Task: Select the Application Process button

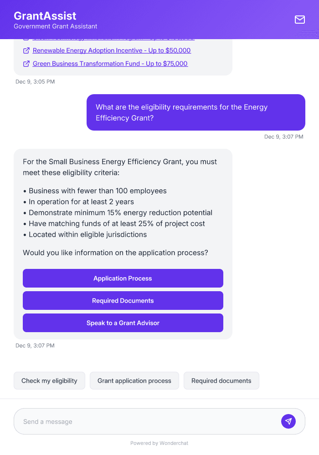Action: [x=123, y=278]
